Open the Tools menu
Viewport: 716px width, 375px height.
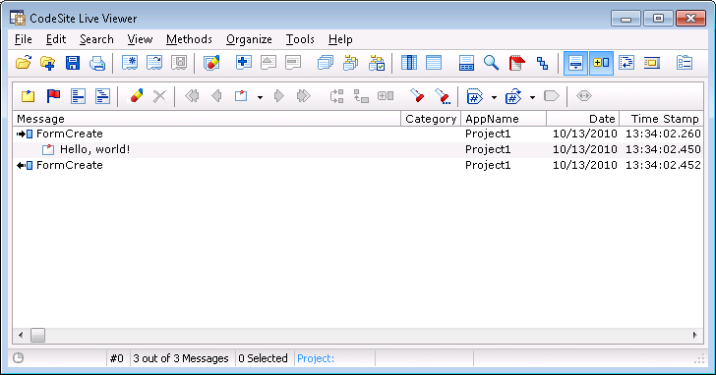(x=300, y=39)
